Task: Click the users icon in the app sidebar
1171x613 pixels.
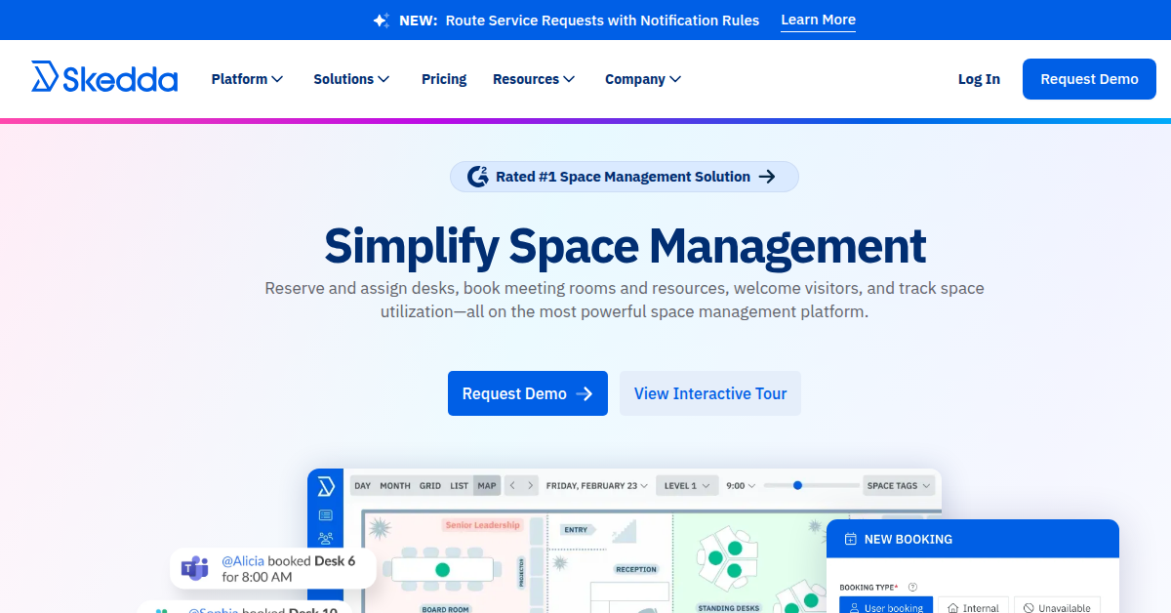Action: click(x=326, y=538)
